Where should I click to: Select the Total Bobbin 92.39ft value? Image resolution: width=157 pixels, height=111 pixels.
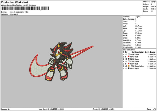pyautogui.click(x=138, y=47)
